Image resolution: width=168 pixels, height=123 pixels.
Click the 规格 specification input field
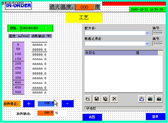pyautogui.click(x=33, y=28)
